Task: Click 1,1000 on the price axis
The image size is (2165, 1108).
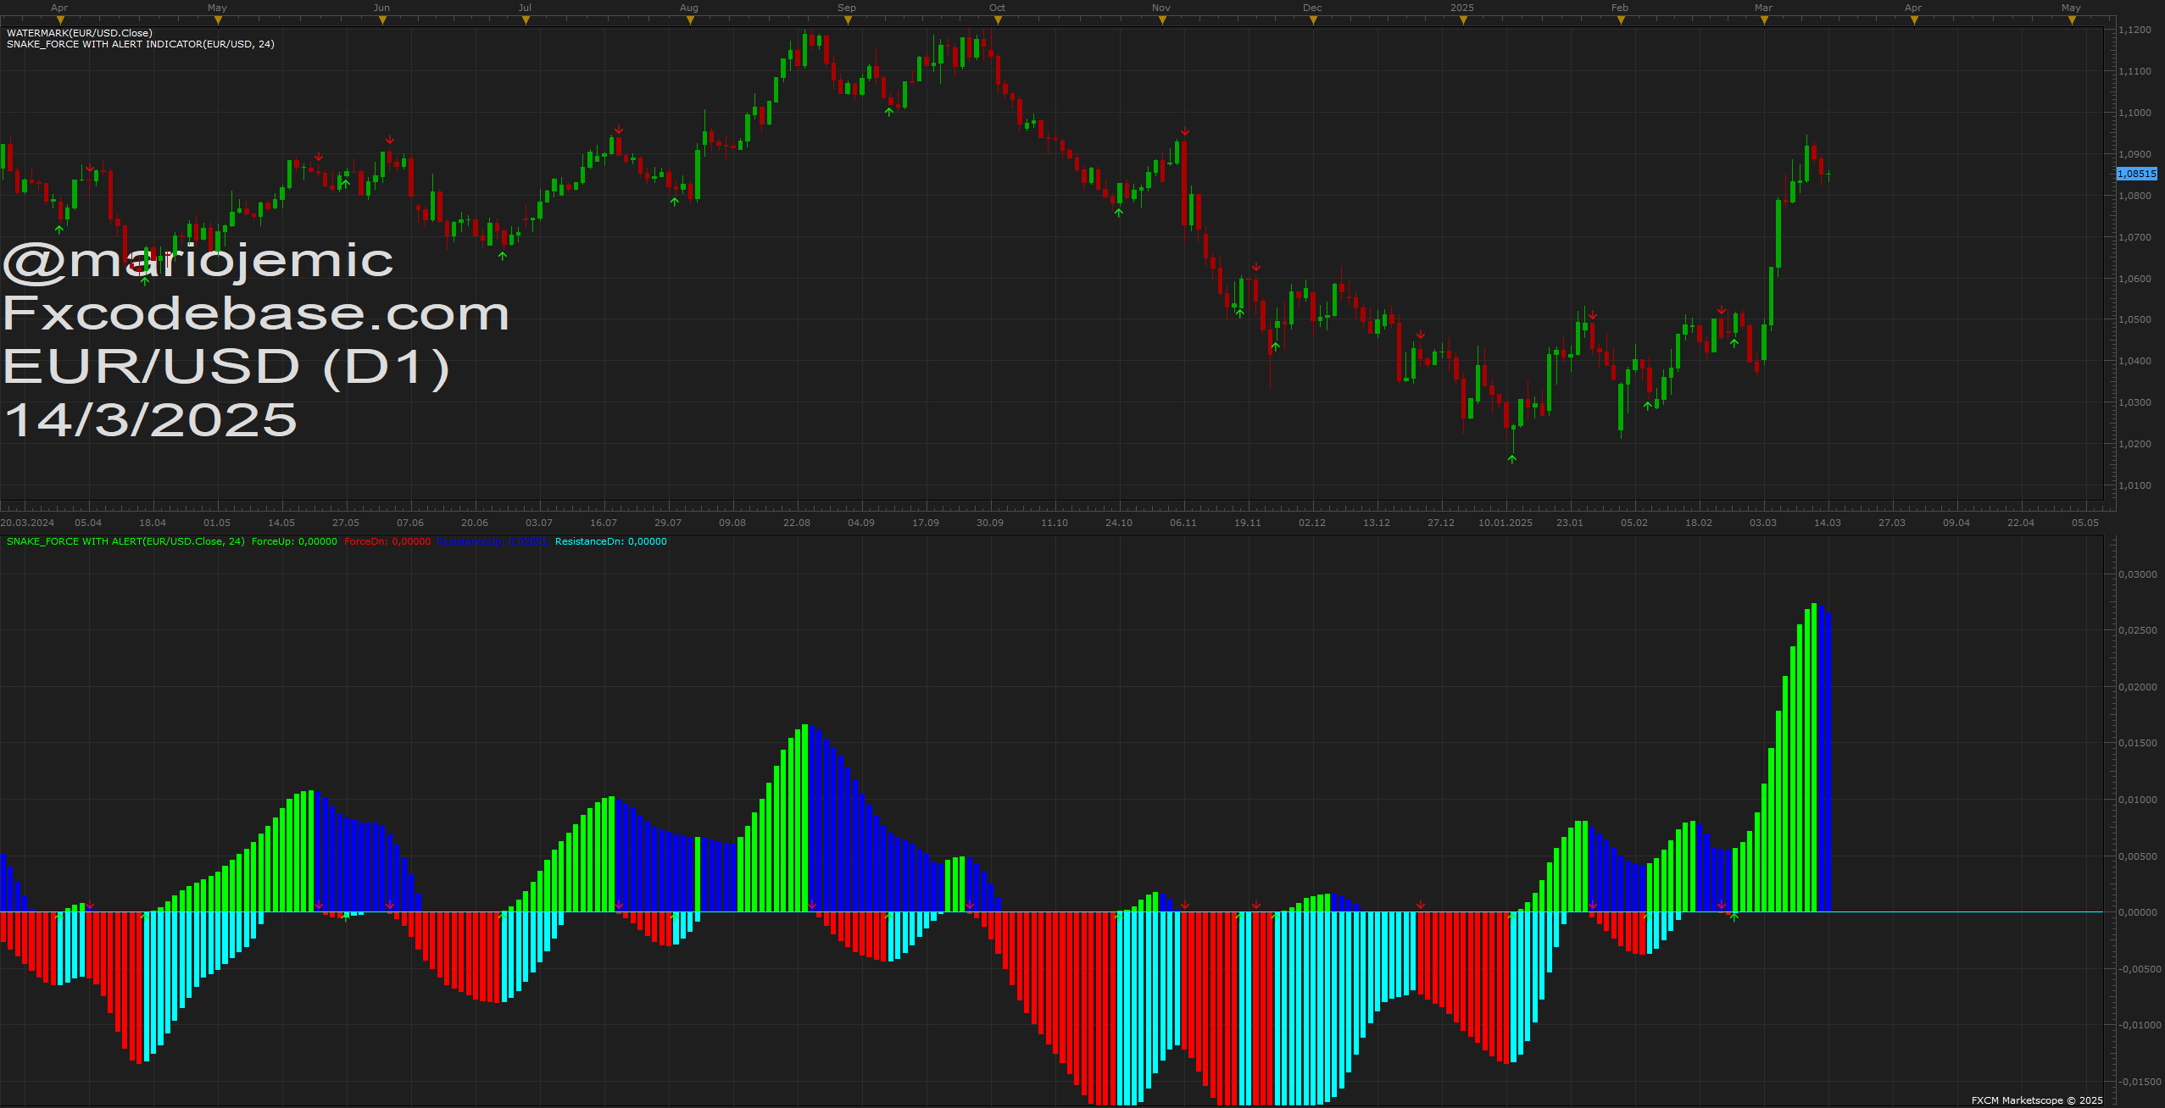Action: [2134, 113]
